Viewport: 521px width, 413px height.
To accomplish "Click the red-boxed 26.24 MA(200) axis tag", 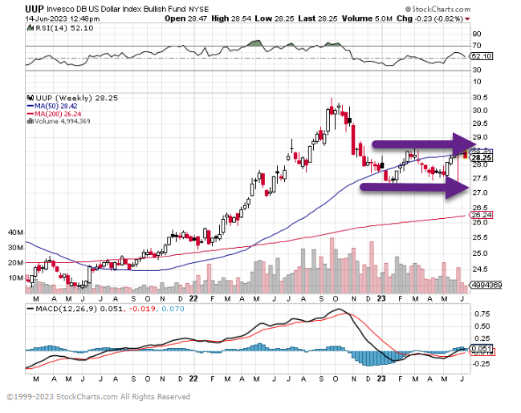I will (482, 215).
